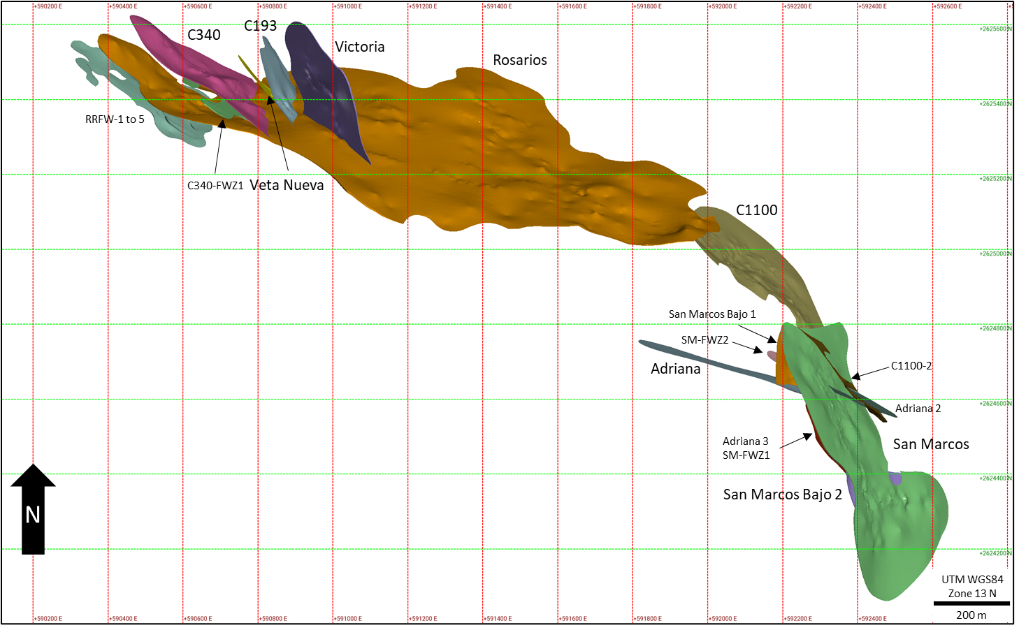The image size is (1019, 630).
Task: Click the arrow from San Marcos Bajo 1
Action: coord(758,333)
